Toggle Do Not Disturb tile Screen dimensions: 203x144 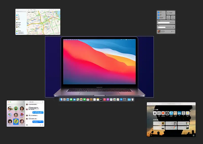171,13
